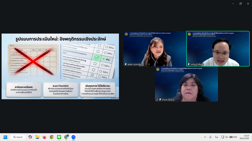Click the muted volume tray icon
This screenshot has width=252, height=141.
(227, 137)
